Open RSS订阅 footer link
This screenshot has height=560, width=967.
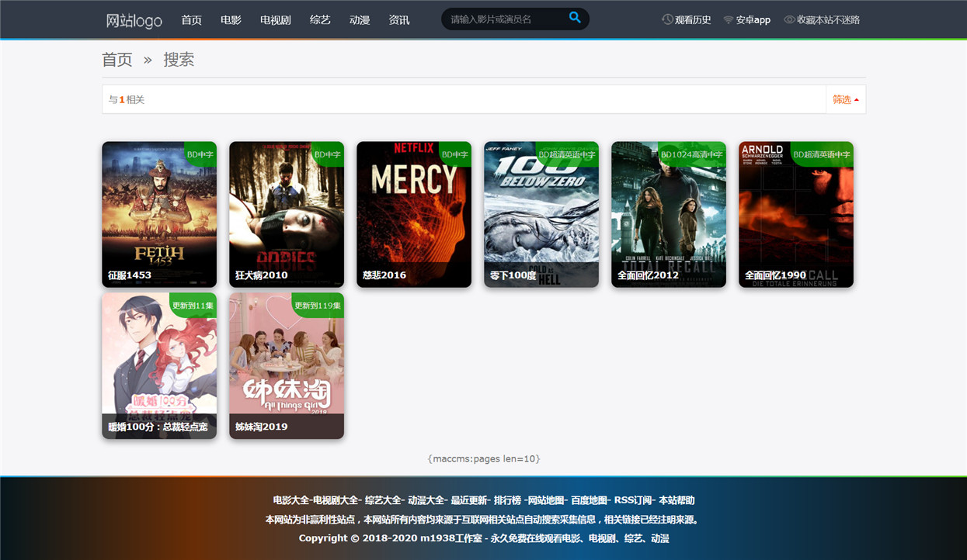coord(632,500)
